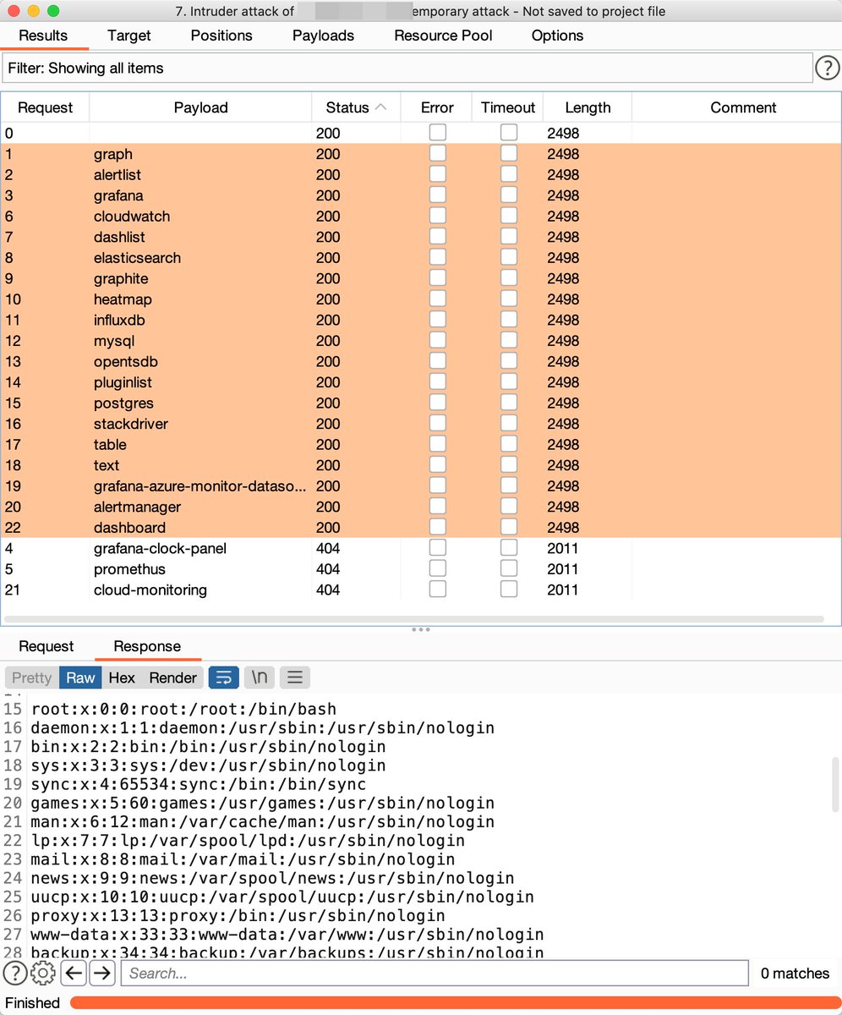Open the filter bar showing all items
The image size is (842, 1015).
click(x=407, y=69)
